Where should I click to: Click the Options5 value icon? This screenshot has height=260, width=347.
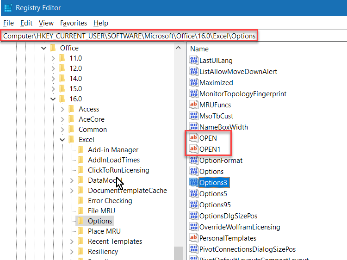(x=194, y=193)
